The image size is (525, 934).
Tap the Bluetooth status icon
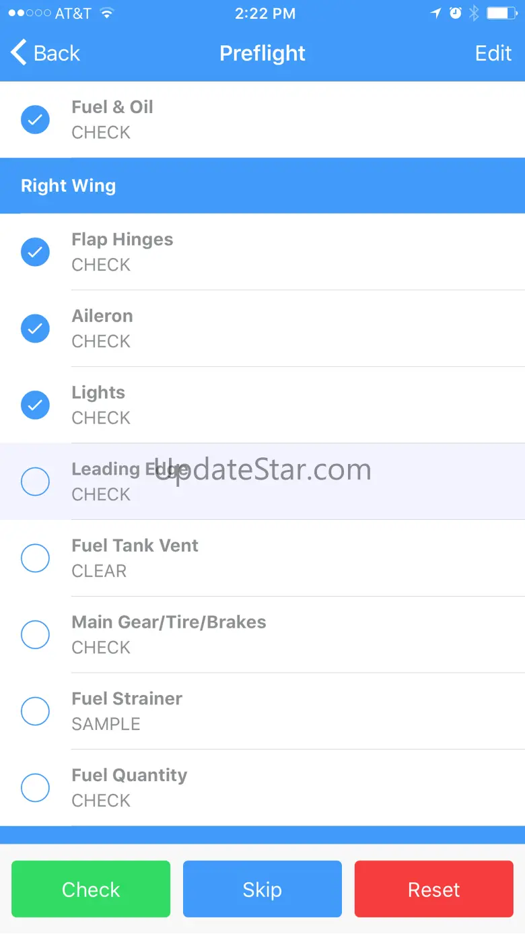[474, 13]
